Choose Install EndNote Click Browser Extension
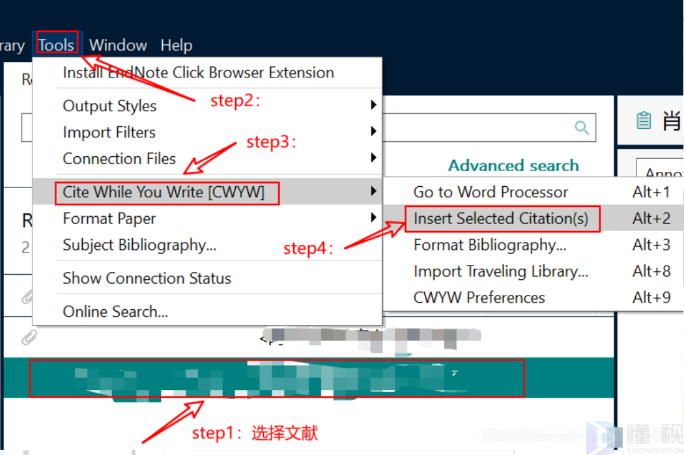 pos(199,72)
